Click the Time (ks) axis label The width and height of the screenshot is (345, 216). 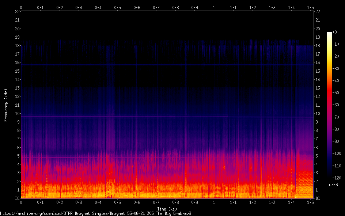pyautogui.click(x=167, y=209)
